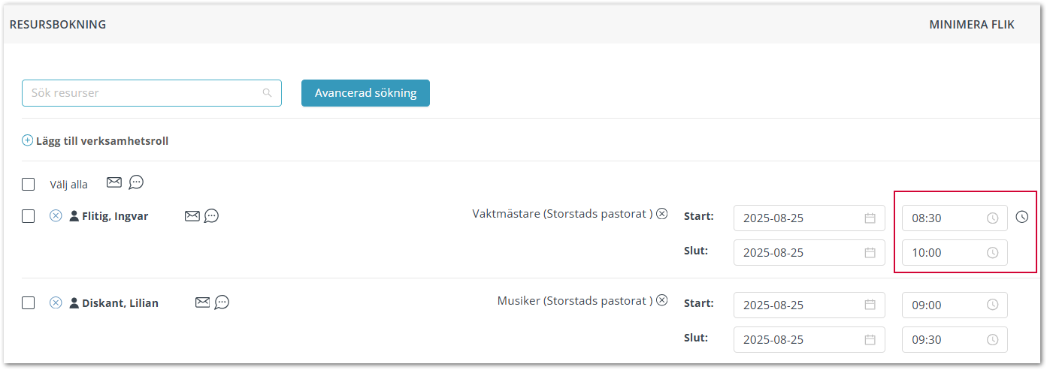Open the calendar picker for Flitig's start date

[870, 218]
